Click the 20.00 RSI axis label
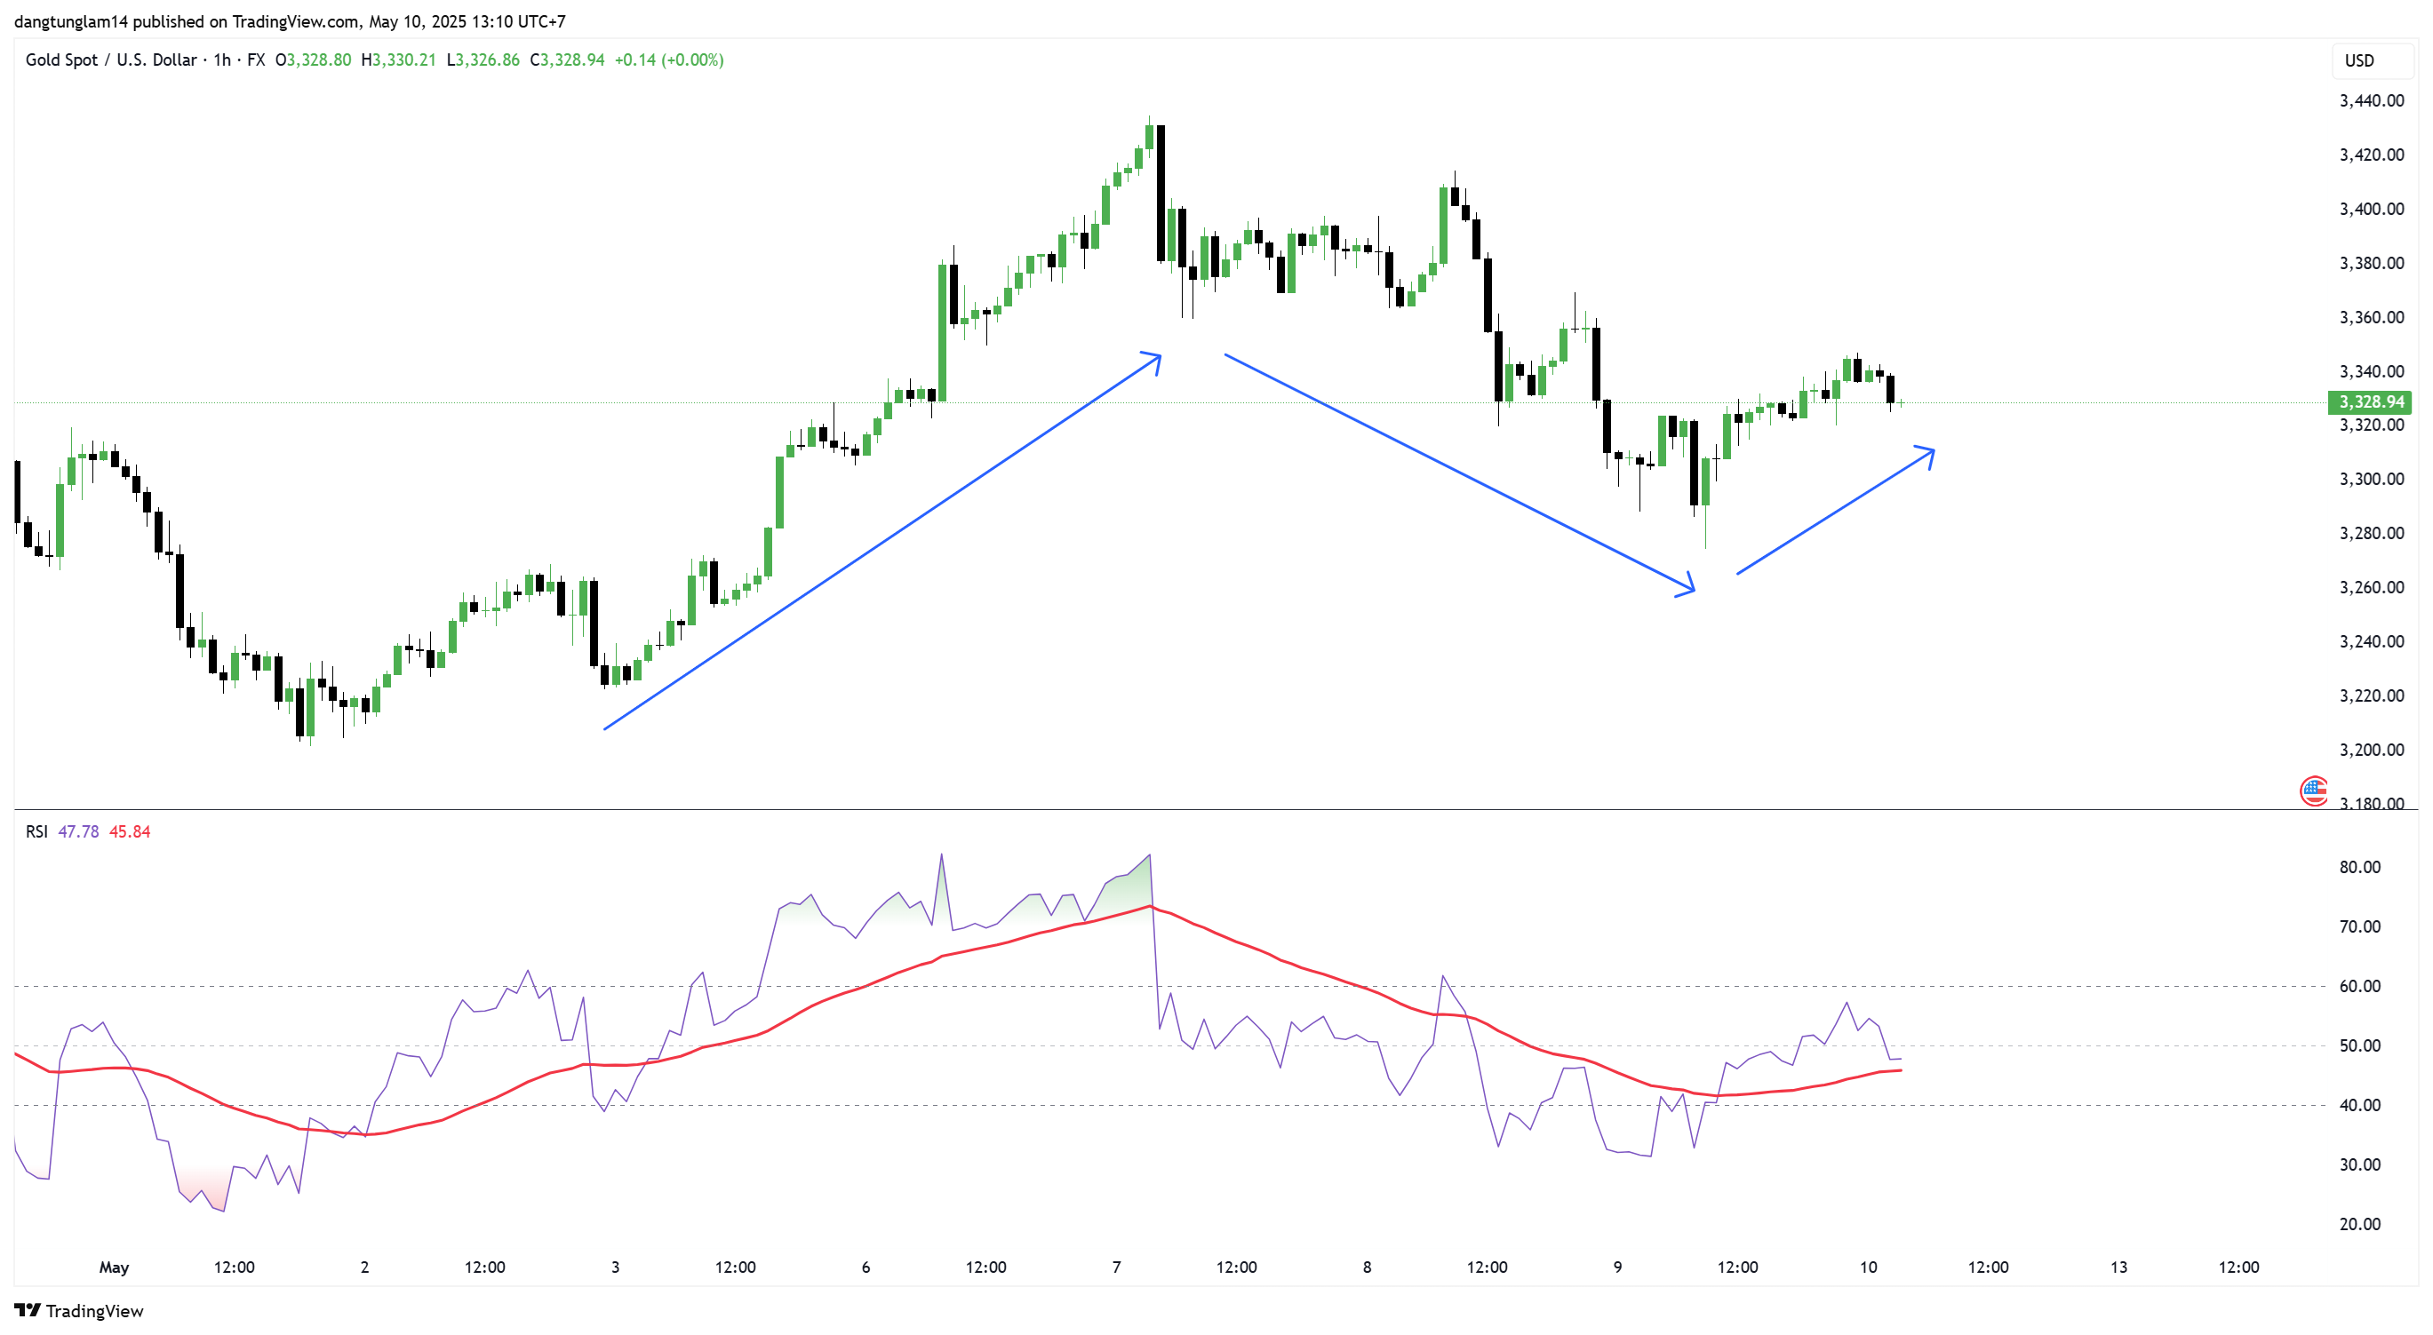This screenshot has width=2433, height=1335. [2359, 1224]
